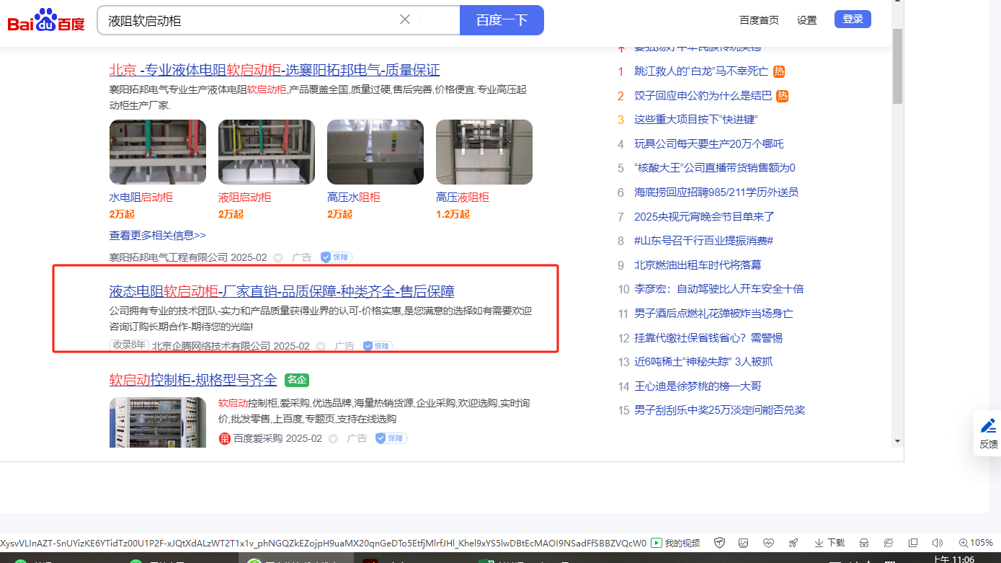Open hot search #山东号召千行百业提振消费#
This screenshot has height=563, width=1001.
point(703,241)
